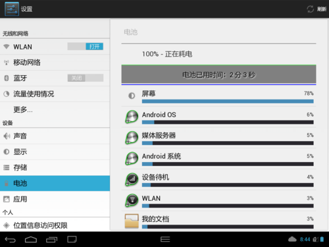329x247 pixels.
Task: Tap the screenshot button in navigation bar
Action: coord(72,239)
